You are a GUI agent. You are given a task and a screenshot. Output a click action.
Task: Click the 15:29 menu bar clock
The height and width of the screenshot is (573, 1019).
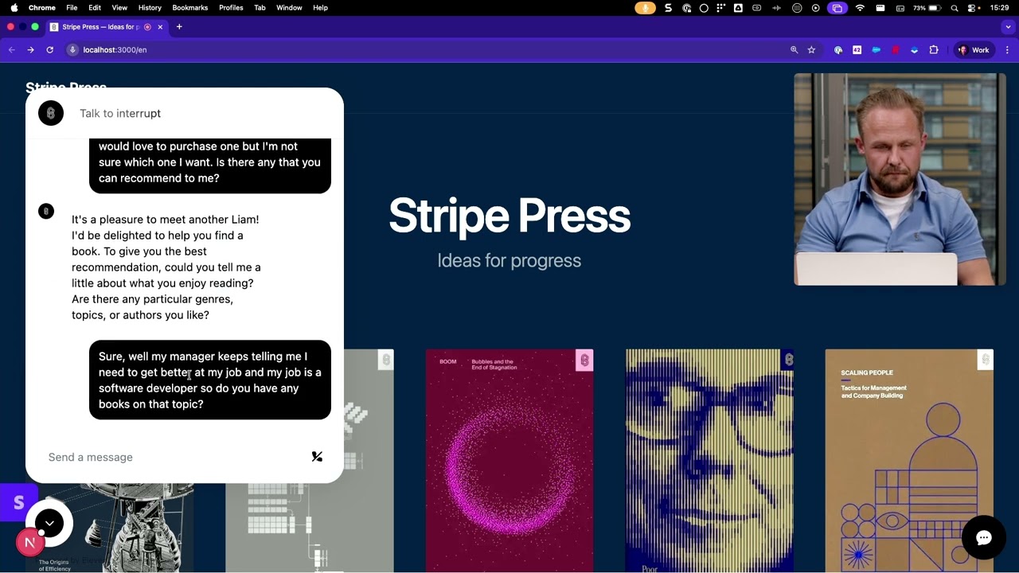pos(999,7)
